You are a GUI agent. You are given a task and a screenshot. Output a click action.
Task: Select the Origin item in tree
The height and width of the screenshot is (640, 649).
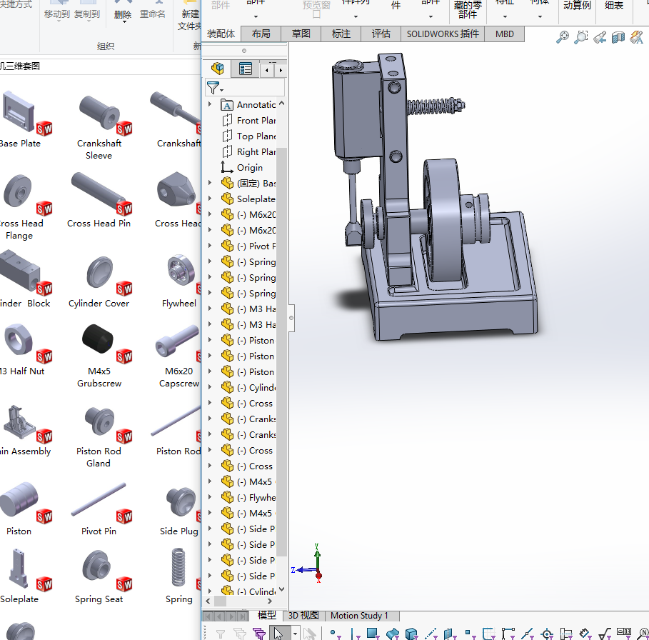249,167
